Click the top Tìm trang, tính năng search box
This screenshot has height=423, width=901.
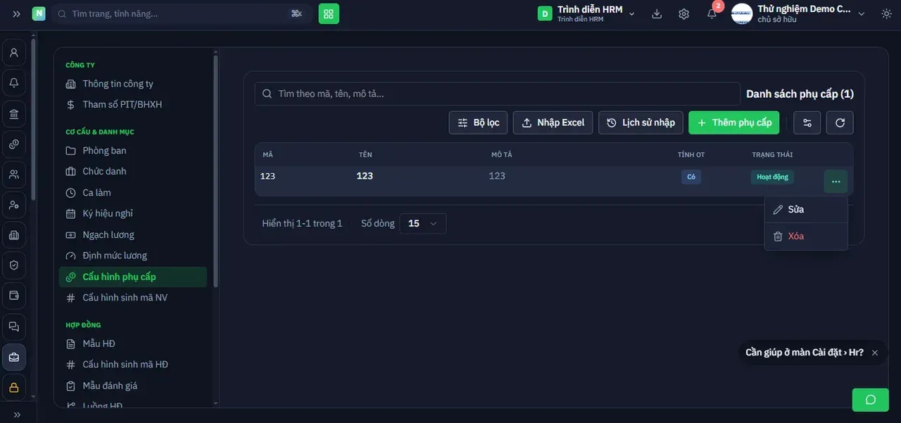coord(182,13)
